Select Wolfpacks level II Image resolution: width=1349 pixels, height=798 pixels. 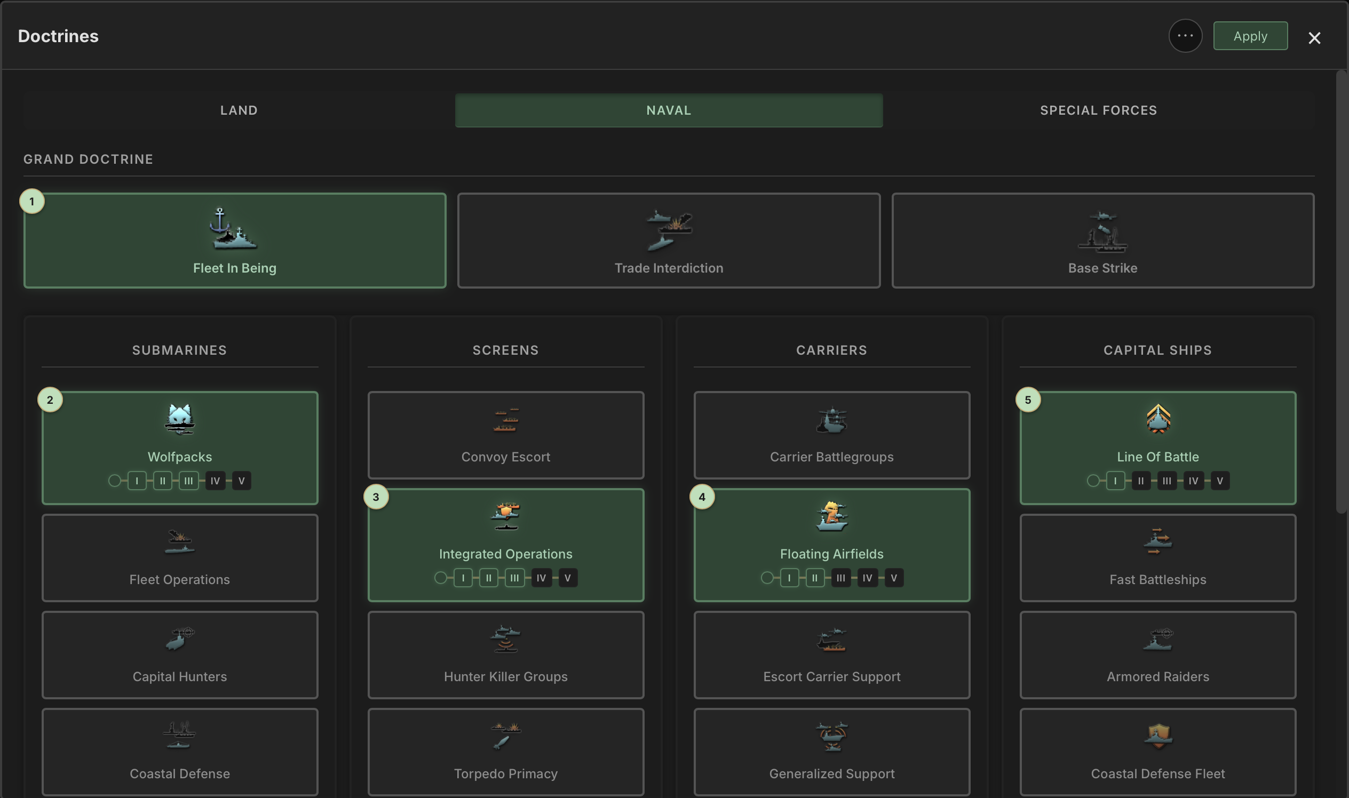click(x=162, y=481)
